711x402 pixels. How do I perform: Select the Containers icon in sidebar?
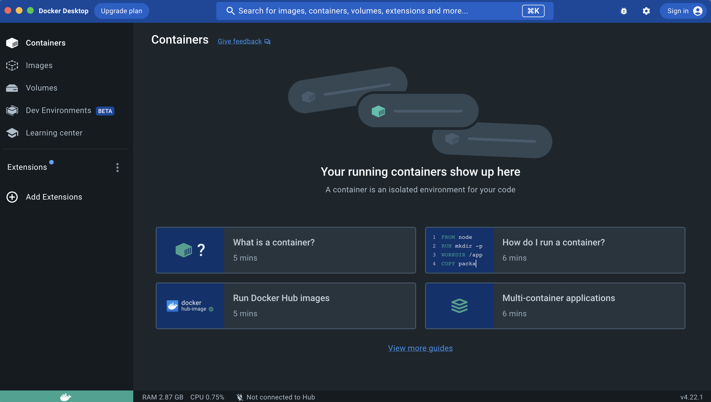point(12,43)
